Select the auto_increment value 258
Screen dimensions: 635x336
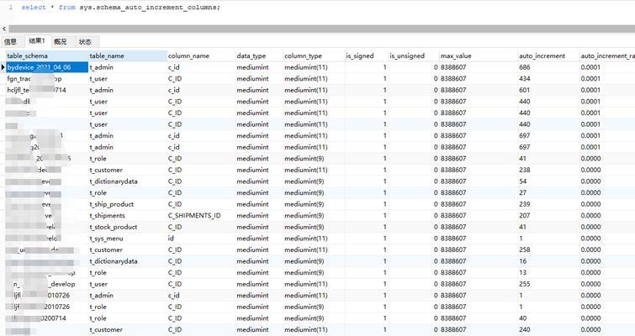click(x=525, y=249)
